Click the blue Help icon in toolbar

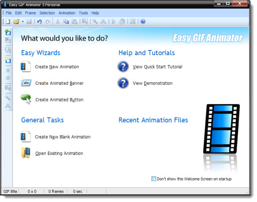tap(143, 21)
